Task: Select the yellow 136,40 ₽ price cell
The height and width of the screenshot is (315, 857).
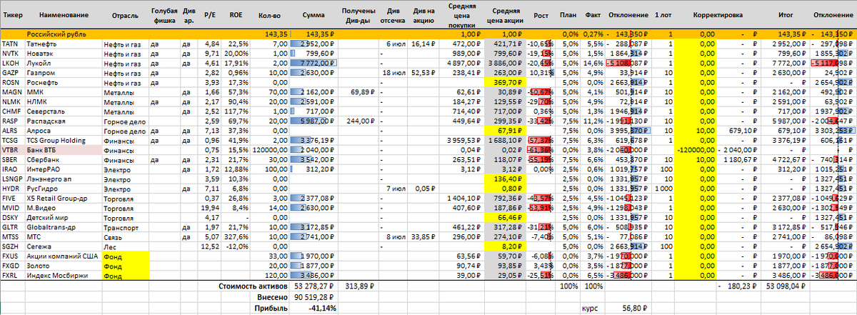Action: point(506,179)
